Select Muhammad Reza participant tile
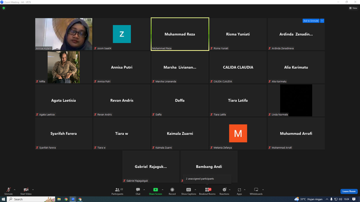 point(180,34)
